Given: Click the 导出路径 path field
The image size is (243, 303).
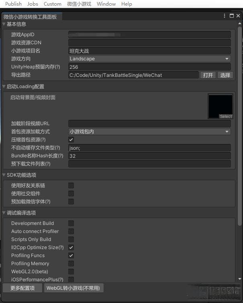Looking at the screenshot, I should (x=133, y=75).
